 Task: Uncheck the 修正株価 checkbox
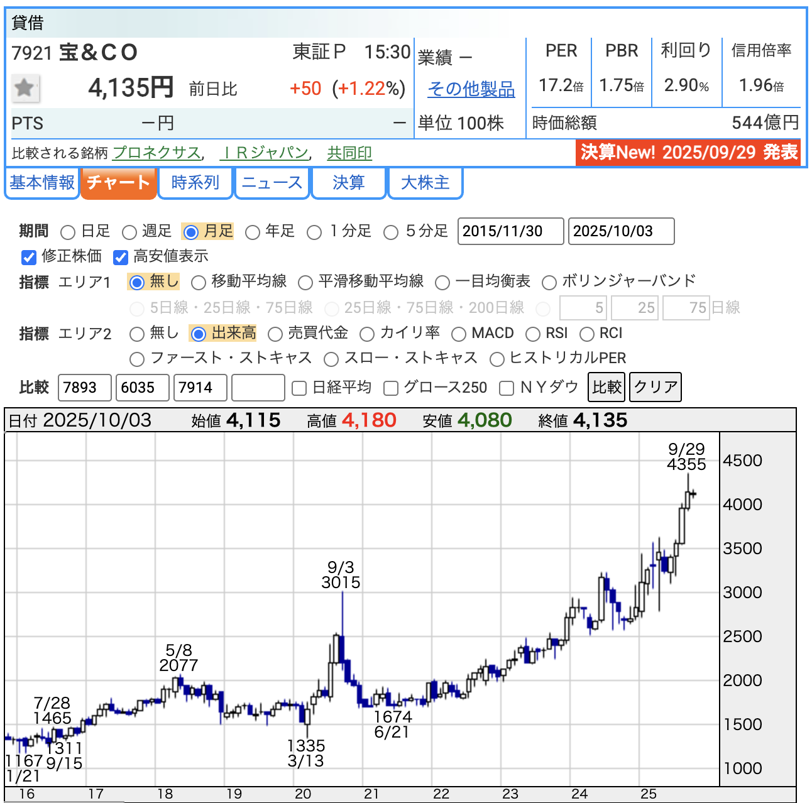(29, 257)
